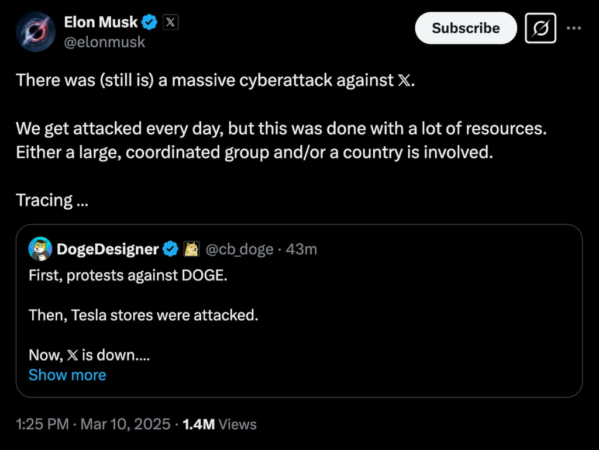Image resolution: width=599 pixels, height=450 pixels.
Task: Click the 1:25 PM time label
Action: (x=42, y=424)
